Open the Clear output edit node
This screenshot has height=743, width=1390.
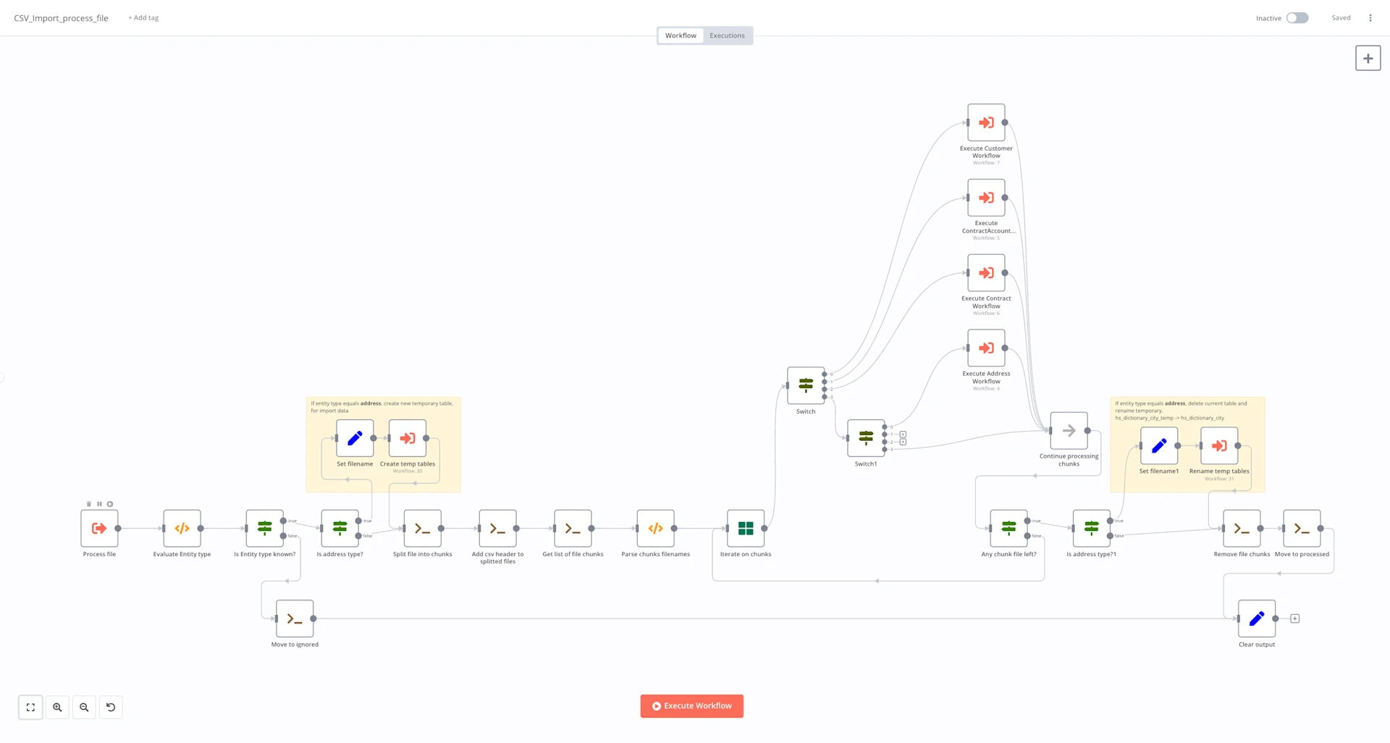1256,618
